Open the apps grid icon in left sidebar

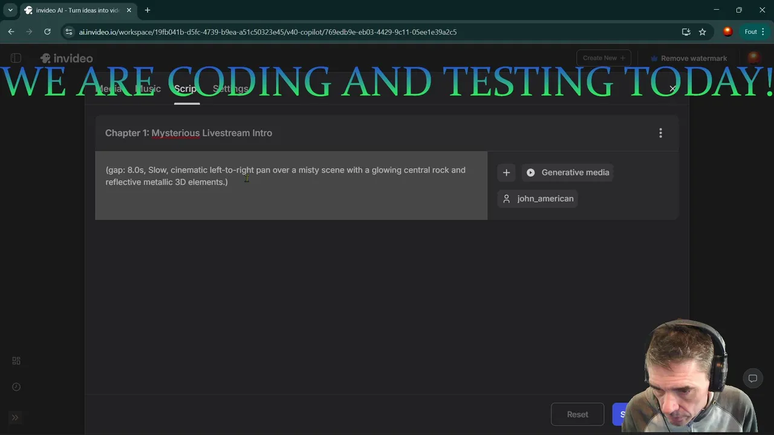16,361
